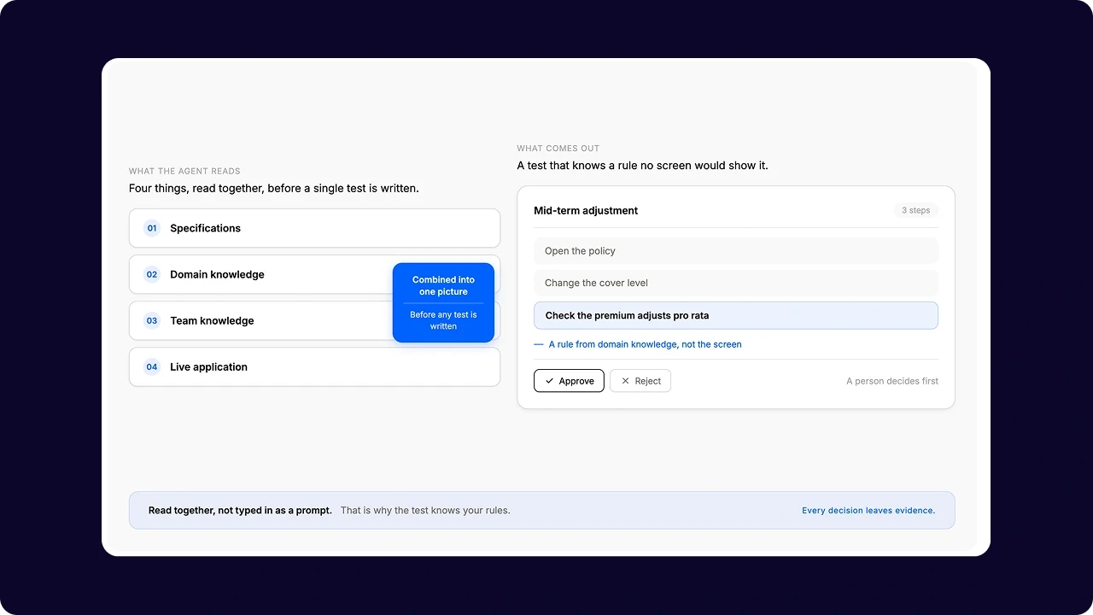Select the checkmark icon on Approve
Screen dimensions: 1093x615
[x=549, y=381]
